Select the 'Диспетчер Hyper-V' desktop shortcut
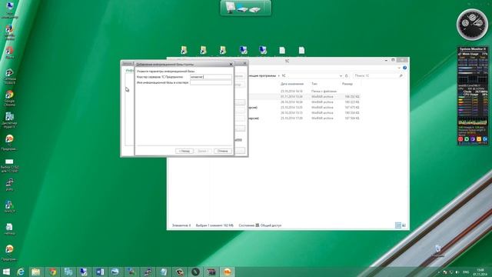 (x=9, y=120)
